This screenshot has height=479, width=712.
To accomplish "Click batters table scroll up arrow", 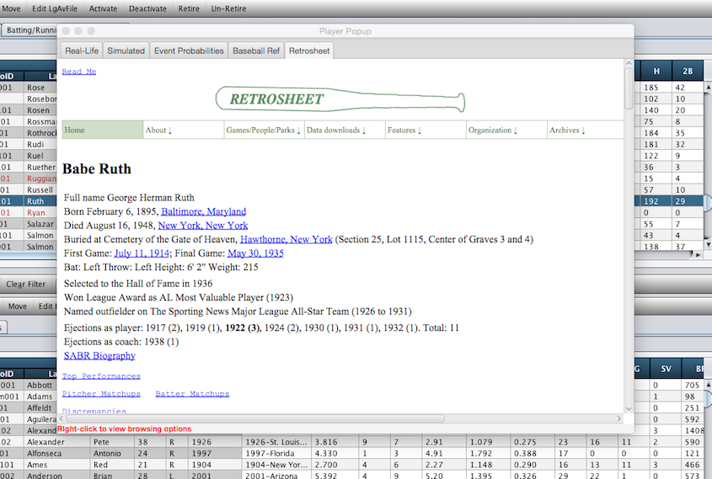I will pos(708,86).
